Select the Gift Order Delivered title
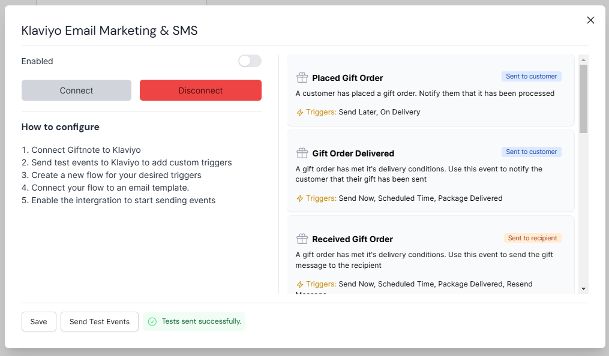609x356 pixels. point(353,153)
